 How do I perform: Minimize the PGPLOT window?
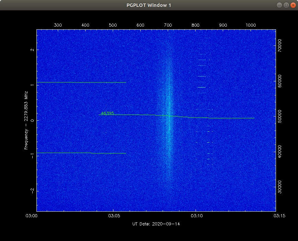(x=279, y=5)
